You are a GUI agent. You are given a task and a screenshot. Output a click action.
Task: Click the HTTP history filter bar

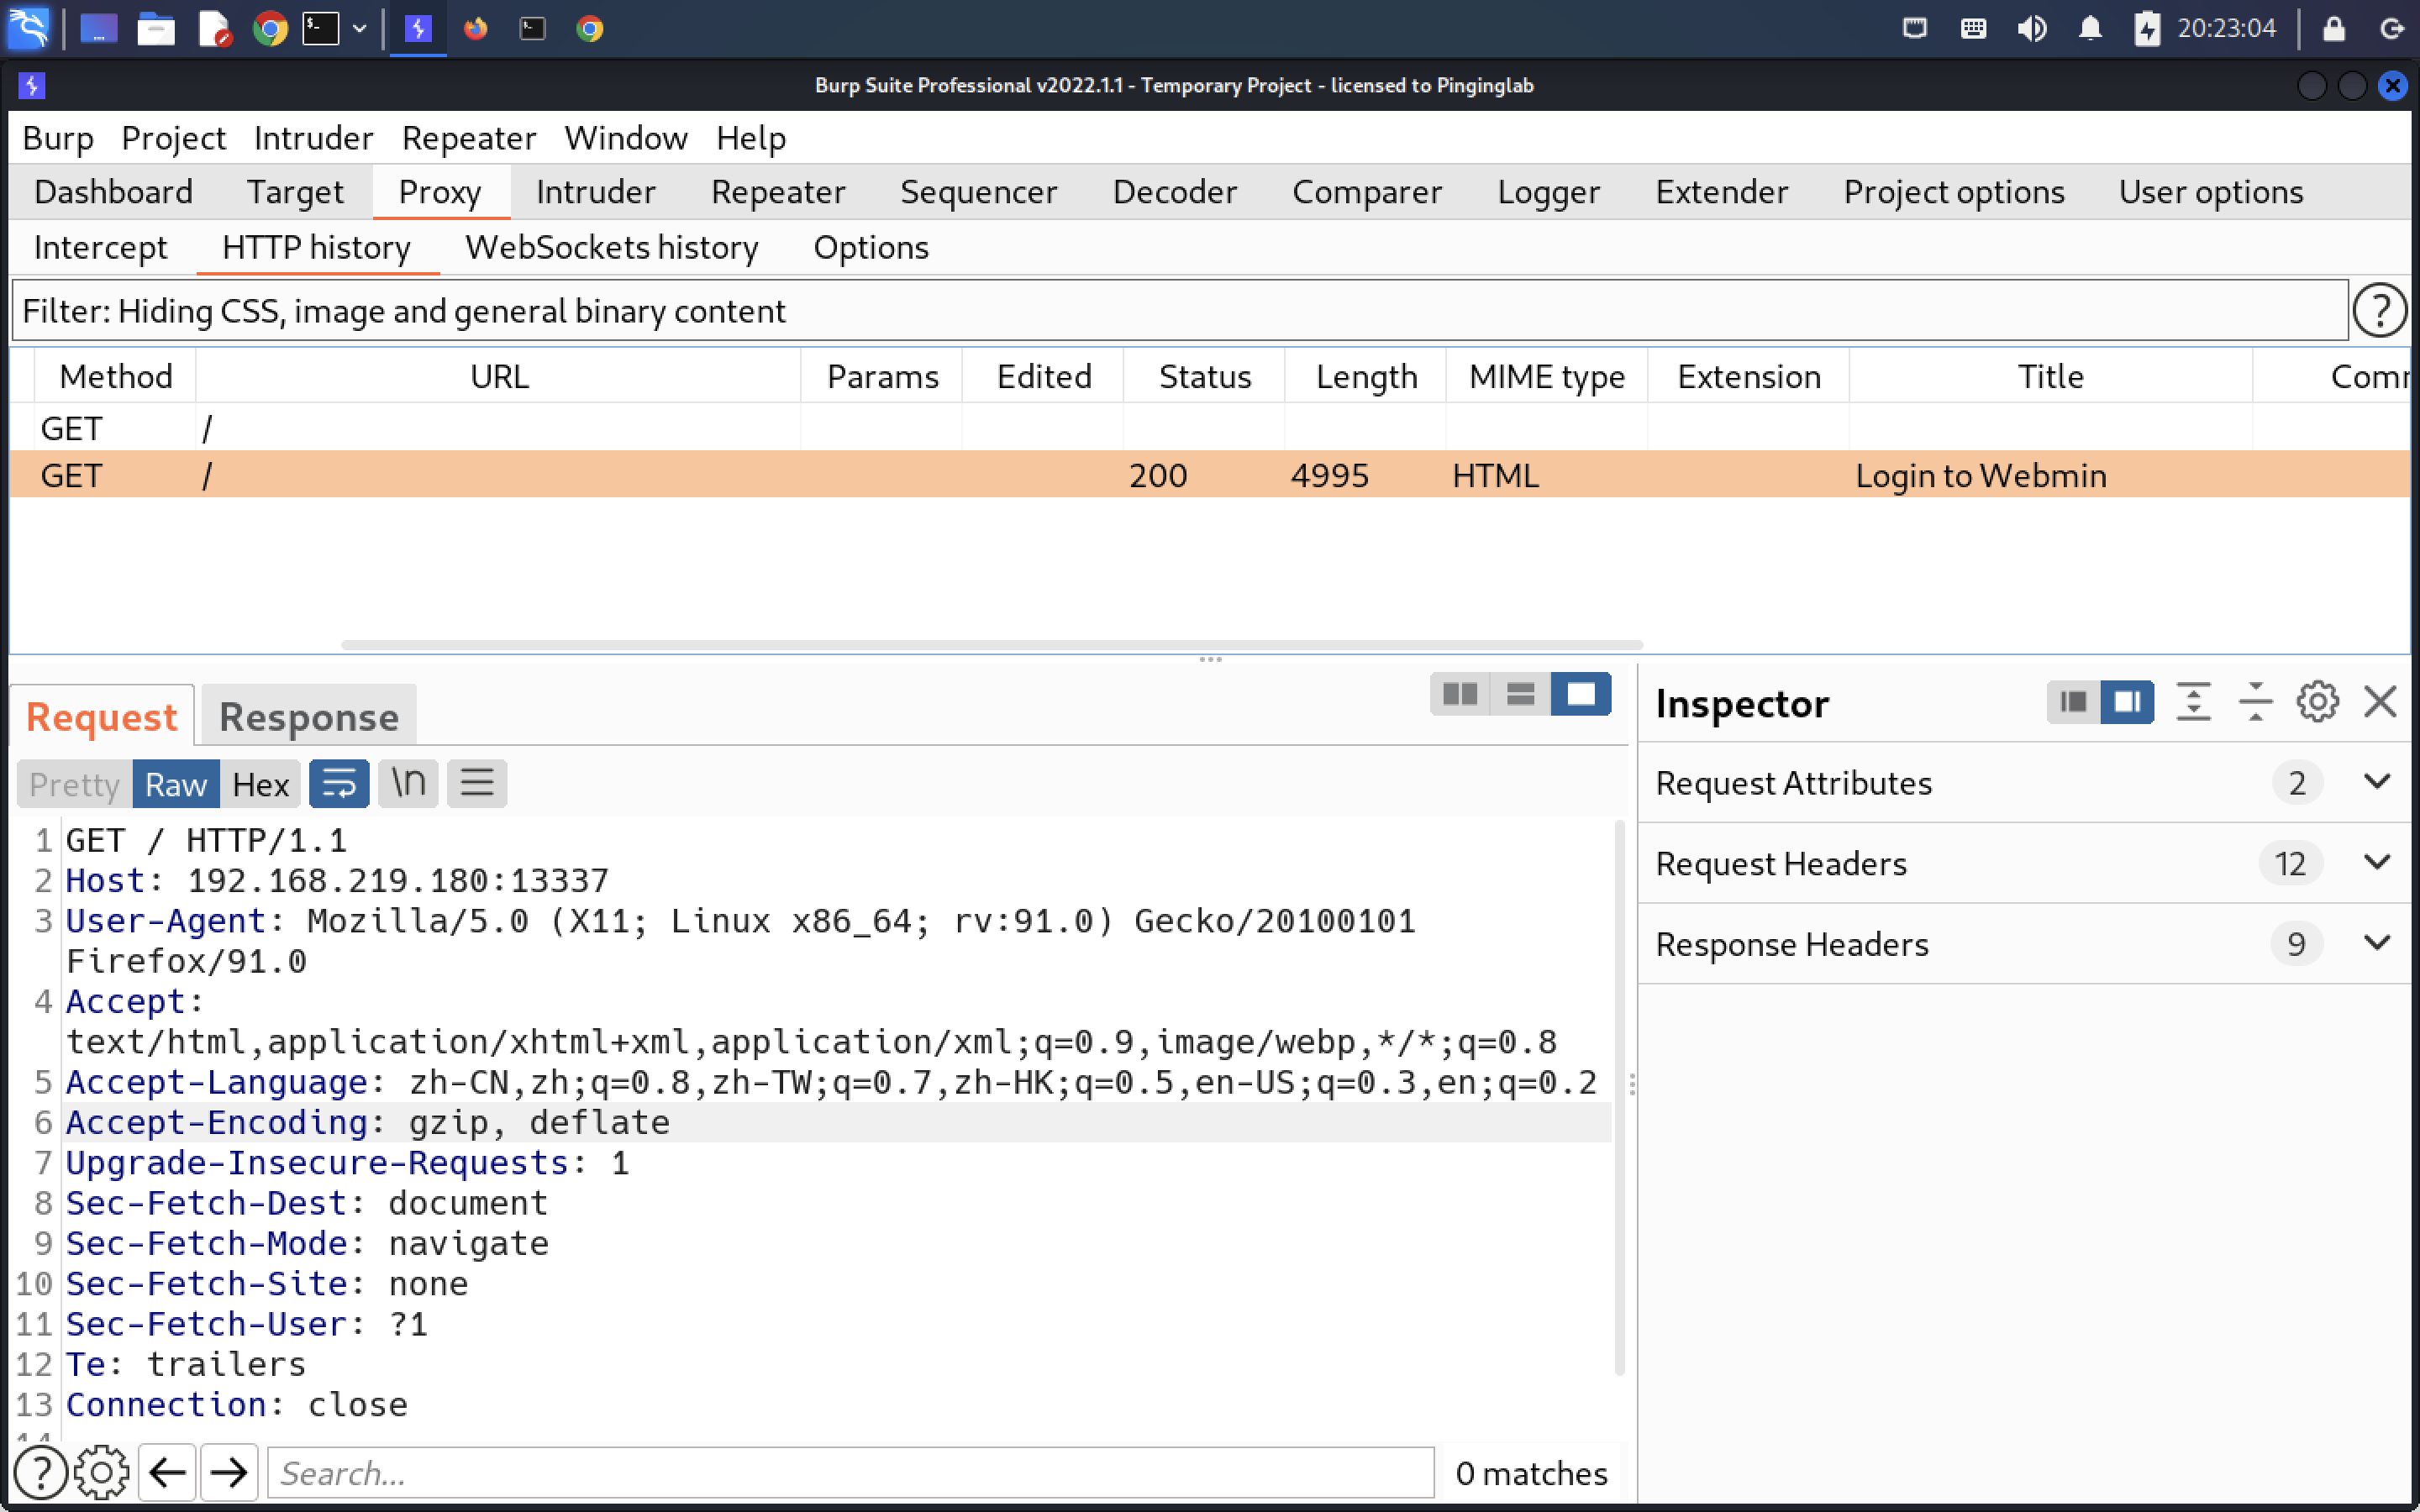point(1178,311)
